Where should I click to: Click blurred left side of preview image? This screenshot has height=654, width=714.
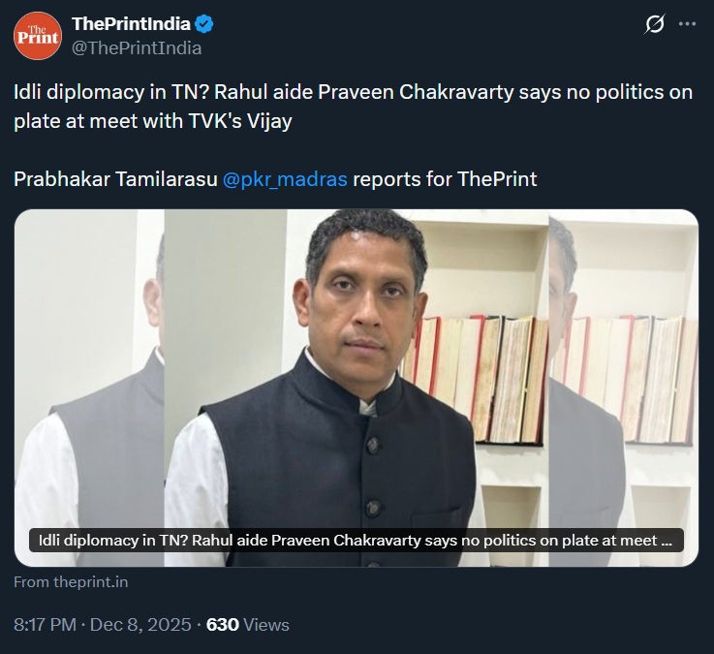pos(87,388)
